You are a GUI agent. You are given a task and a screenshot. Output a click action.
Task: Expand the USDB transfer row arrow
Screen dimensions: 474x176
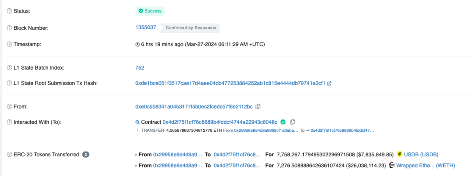pos(136,155)
